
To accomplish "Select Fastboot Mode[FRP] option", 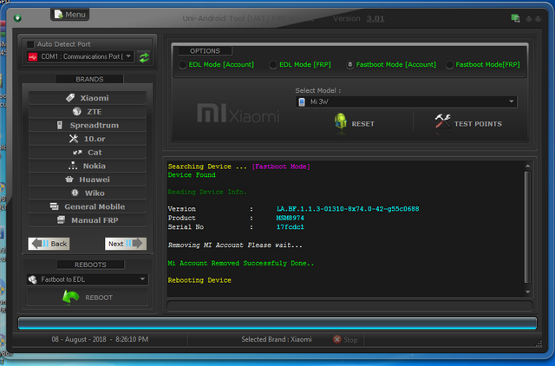I will pos(483,65).
